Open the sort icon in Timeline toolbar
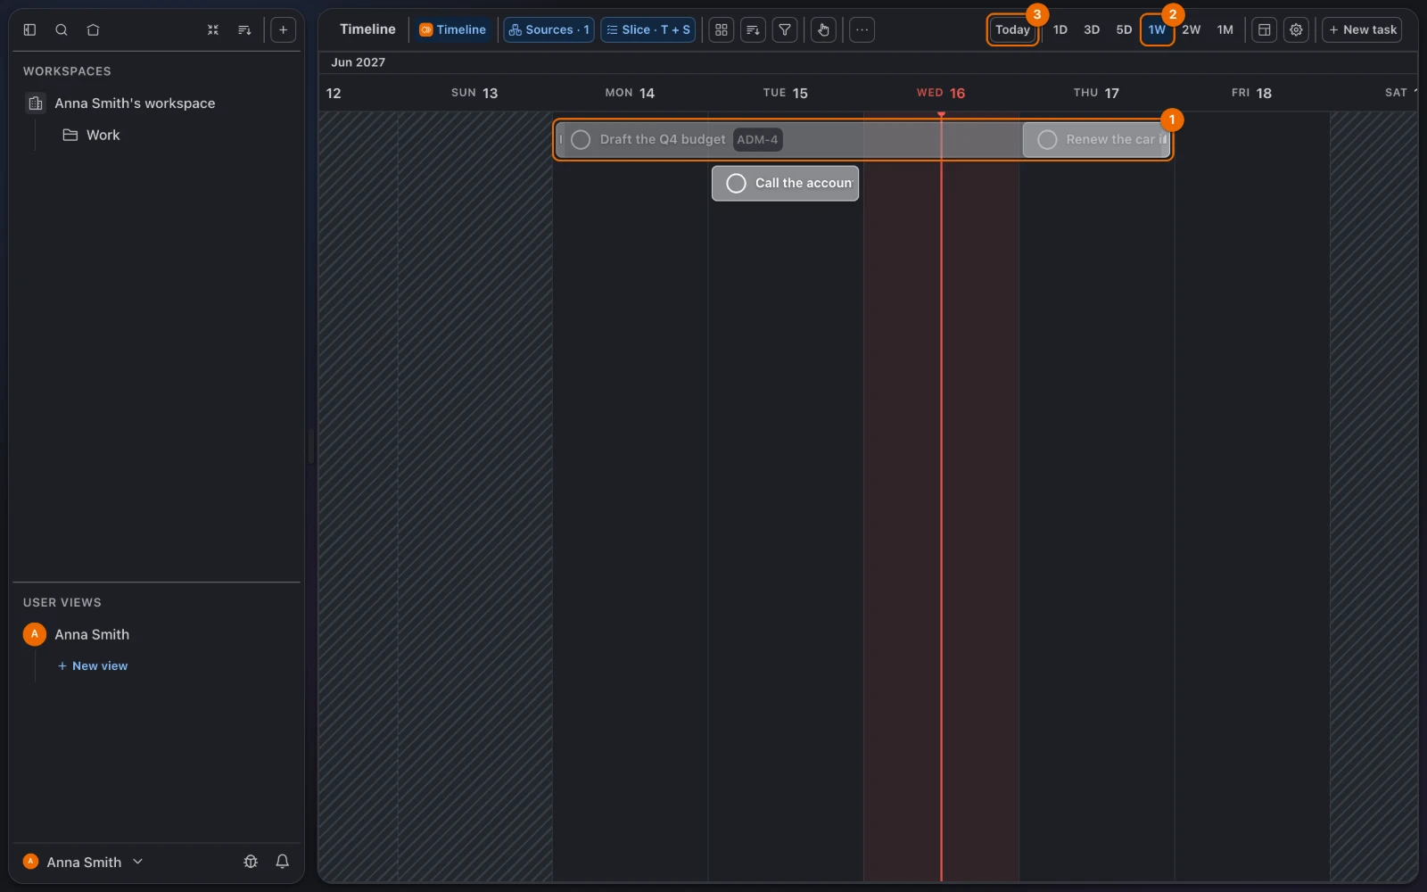 pyautogui.click(x=753, y=29)
